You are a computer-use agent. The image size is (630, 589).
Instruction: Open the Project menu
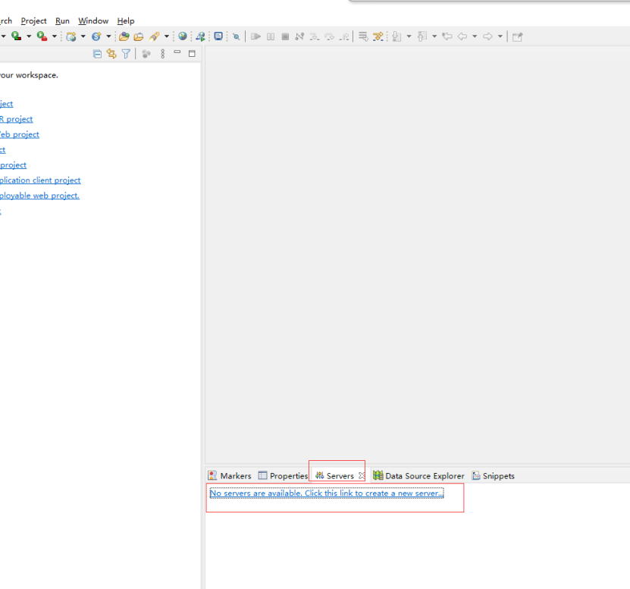coord(34,21)
